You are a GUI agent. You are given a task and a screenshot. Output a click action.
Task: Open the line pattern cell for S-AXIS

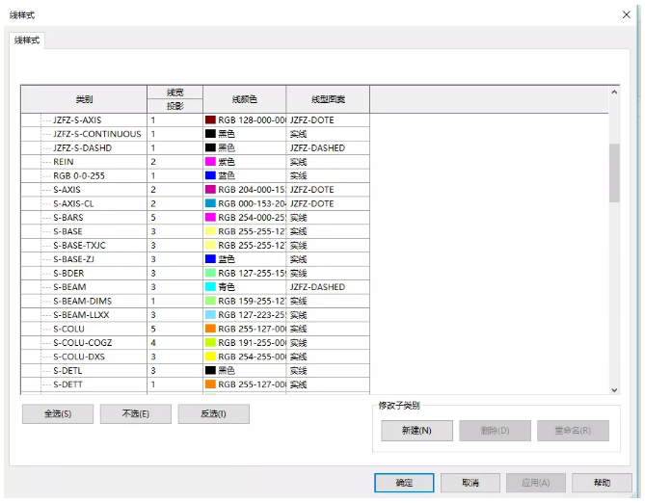point(328,190)
